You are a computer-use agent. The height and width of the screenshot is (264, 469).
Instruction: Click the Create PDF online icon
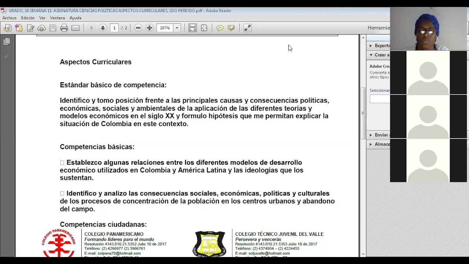(x=19, y=28)
